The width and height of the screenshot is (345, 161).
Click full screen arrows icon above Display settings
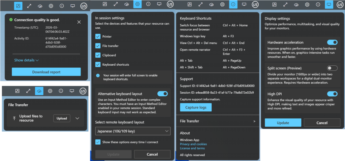285,4
